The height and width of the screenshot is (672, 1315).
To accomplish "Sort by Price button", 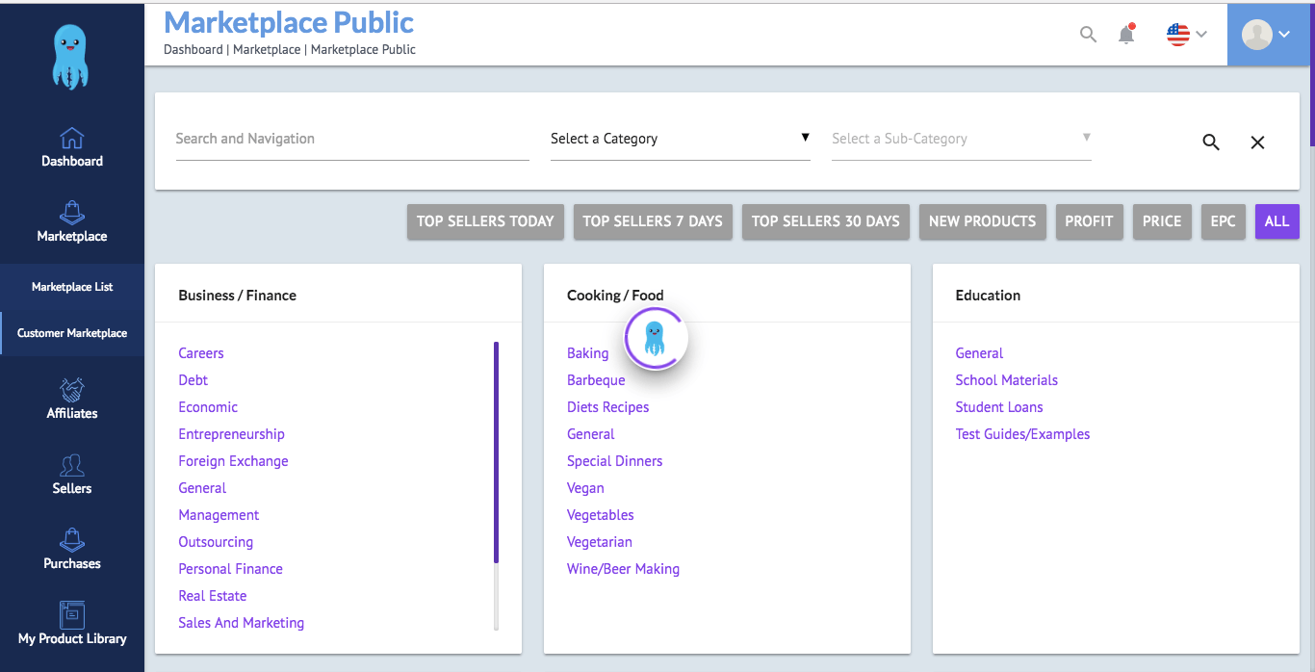I will click(x=1162, y=221).
